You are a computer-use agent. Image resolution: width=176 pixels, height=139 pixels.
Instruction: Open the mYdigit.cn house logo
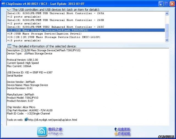[42, 132]
